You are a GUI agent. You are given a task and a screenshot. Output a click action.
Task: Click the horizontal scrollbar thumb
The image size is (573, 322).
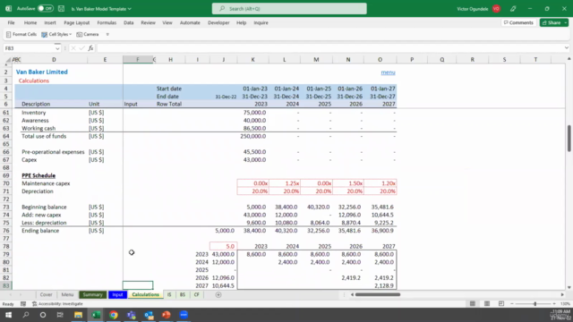[x=378, y=294]
